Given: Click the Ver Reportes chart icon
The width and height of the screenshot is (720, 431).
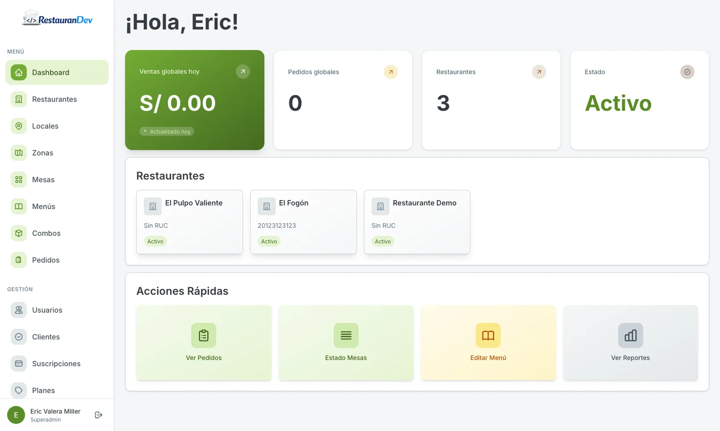Looking at the screenshot, I should point(630,335).
